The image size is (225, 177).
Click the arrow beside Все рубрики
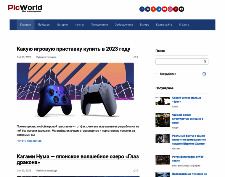156,74
